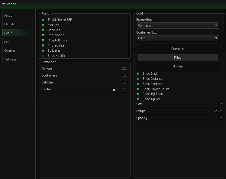Toggle the Buildings checkbox
Viewport: 226px width, 179px height.
click(43, 50)
